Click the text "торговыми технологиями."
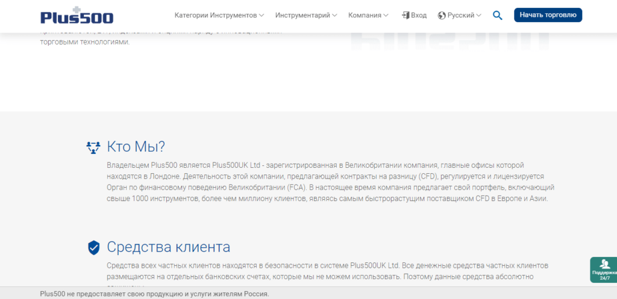This screenshot has width=617, height=299. (x=84, y=42)
